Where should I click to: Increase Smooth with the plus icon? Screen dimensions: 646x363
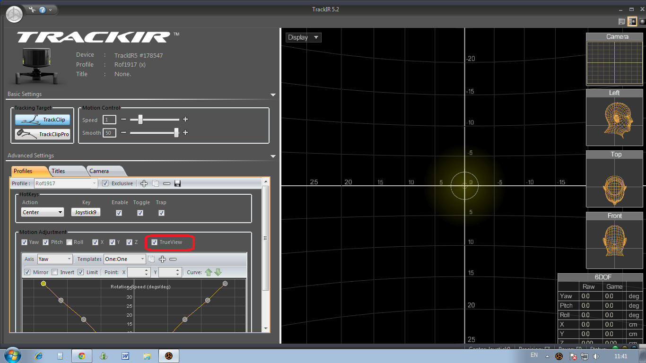185,133
